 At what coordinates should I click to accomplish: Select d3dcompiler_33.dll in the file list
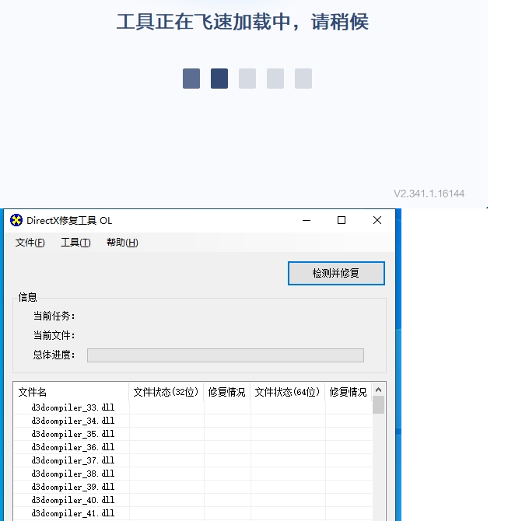73,407
